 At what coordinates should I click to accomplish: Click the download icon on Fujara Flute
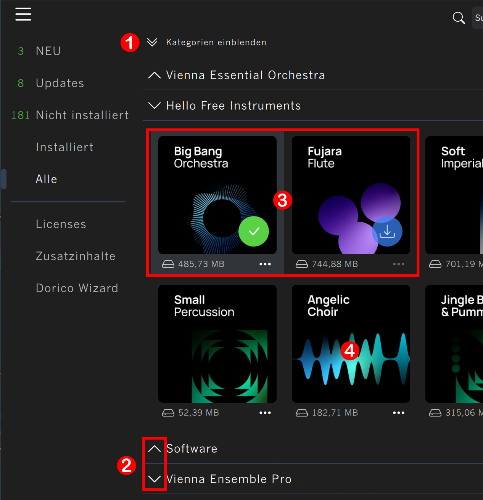click(x=387, y=231)
